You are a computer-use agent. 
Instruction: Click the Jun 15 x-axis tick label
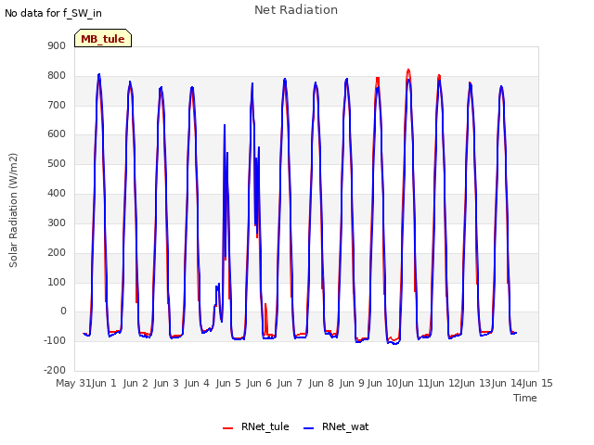(x=537, y=383)
